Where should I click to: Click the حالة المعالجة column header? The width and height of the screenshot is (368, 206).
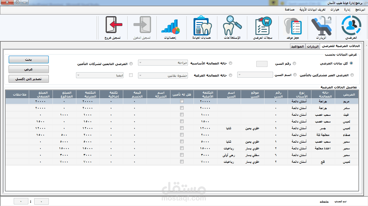click(323, 94)
